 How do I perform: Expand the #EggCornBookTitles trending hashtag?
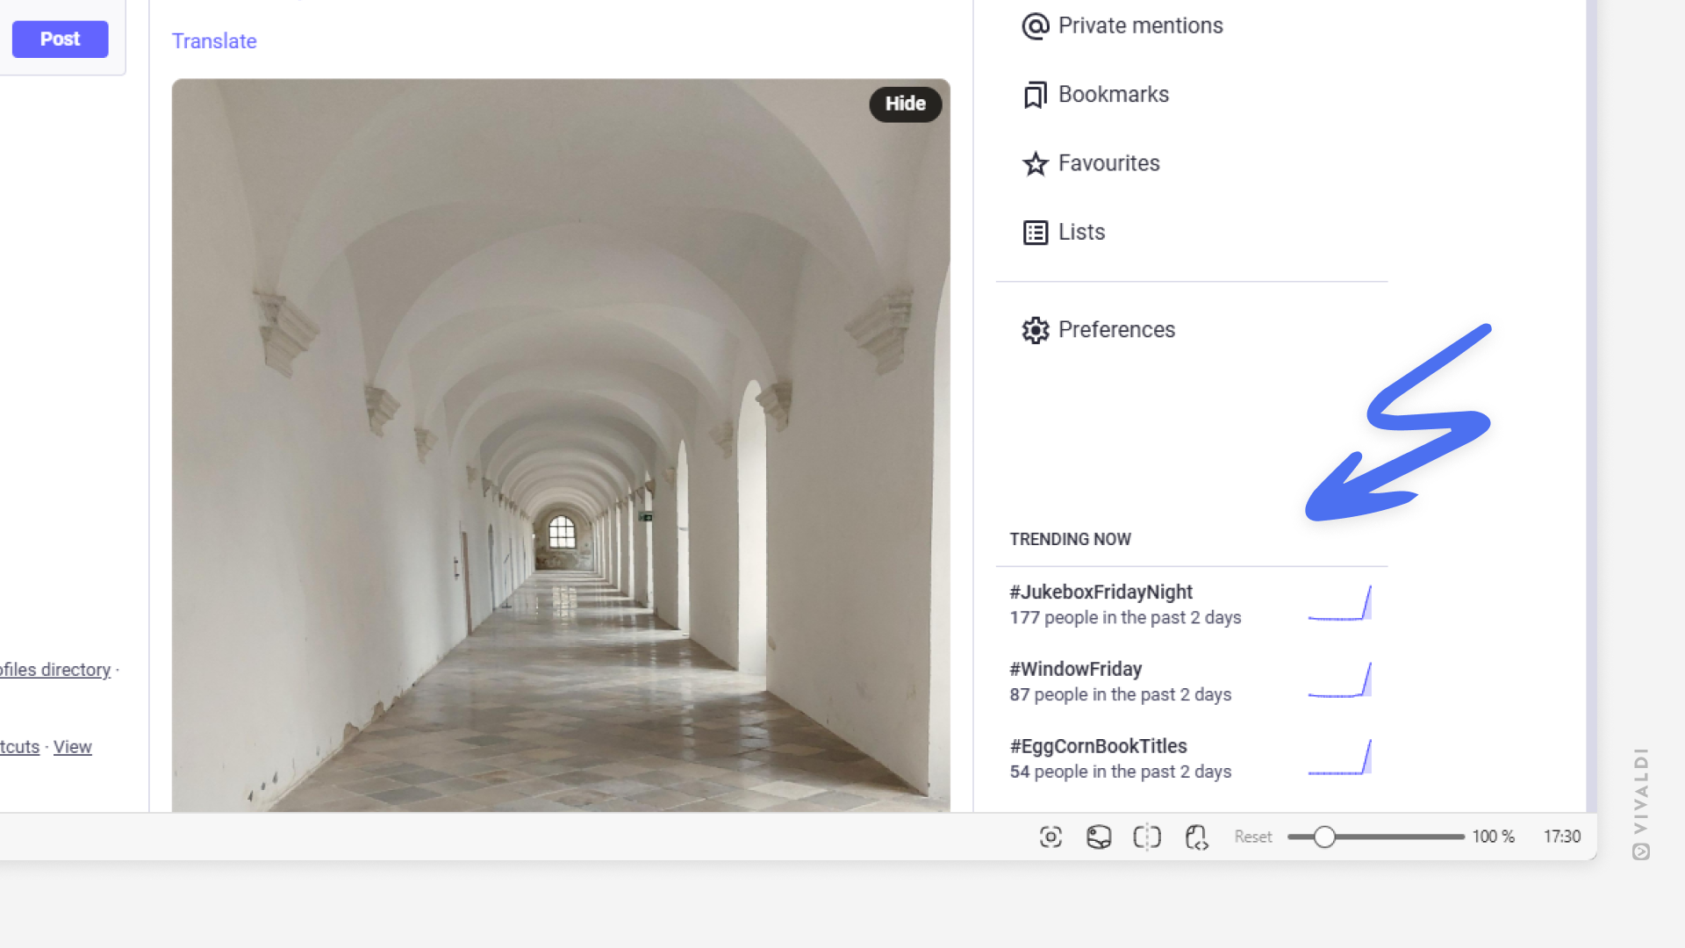tap(1098, 745)
